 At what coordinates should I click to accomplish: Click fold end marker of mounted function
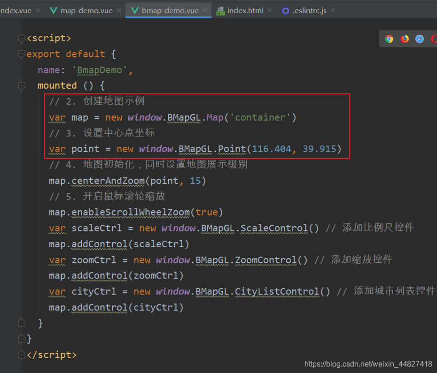point(22,323)
